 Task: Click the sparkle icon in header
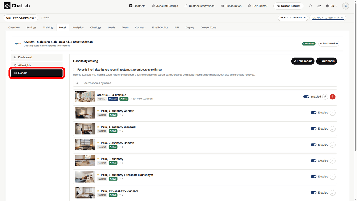(x=319, y=6)
